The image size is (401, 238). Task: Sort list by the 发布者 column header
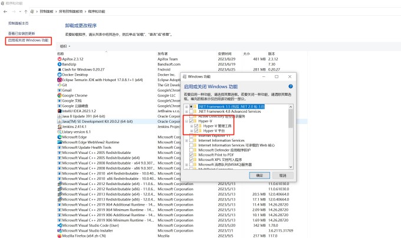coord(163,53)
